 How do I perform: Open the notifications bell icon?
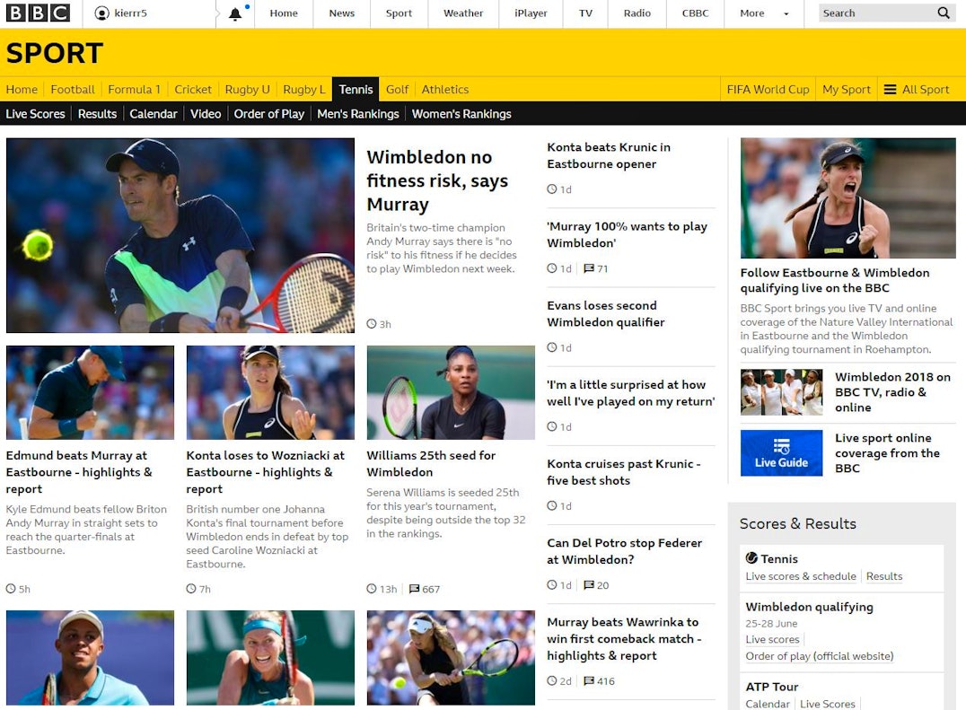click(x=235, y=13)
